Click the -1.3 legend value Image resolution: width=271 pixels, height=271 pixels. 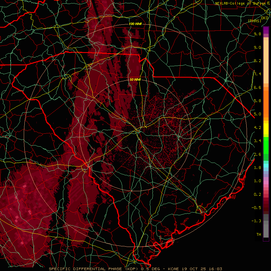(x=256, y=221)
